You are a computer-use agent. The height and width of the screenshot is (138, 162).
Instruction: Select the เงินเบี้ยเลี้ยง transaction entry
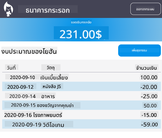pos(54,77)
